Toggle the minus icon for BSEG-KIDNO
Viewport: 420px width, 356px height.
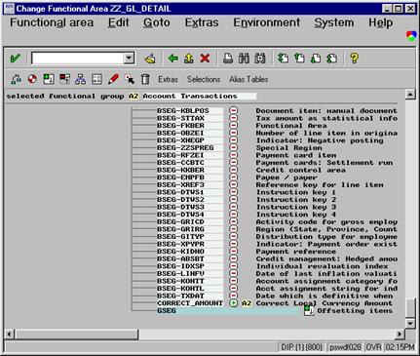(x=233, y=252)
